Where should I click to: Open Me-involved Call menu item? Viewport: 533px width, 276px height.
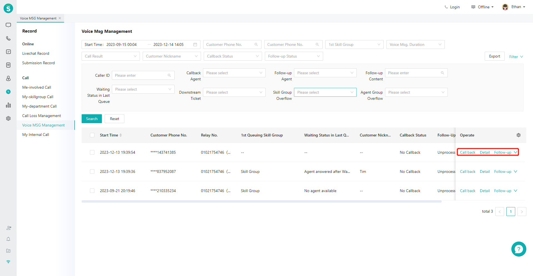coord(37,87)
